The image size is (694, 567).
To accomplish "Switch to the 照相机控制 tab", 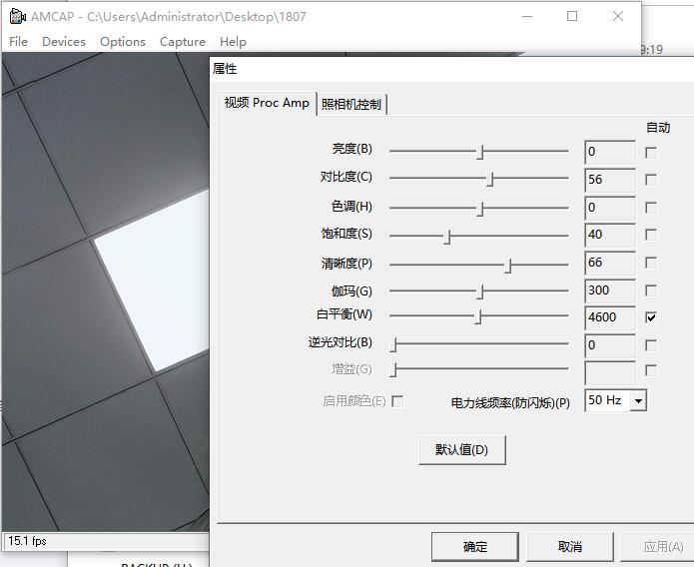I will (x=350, y=104).
